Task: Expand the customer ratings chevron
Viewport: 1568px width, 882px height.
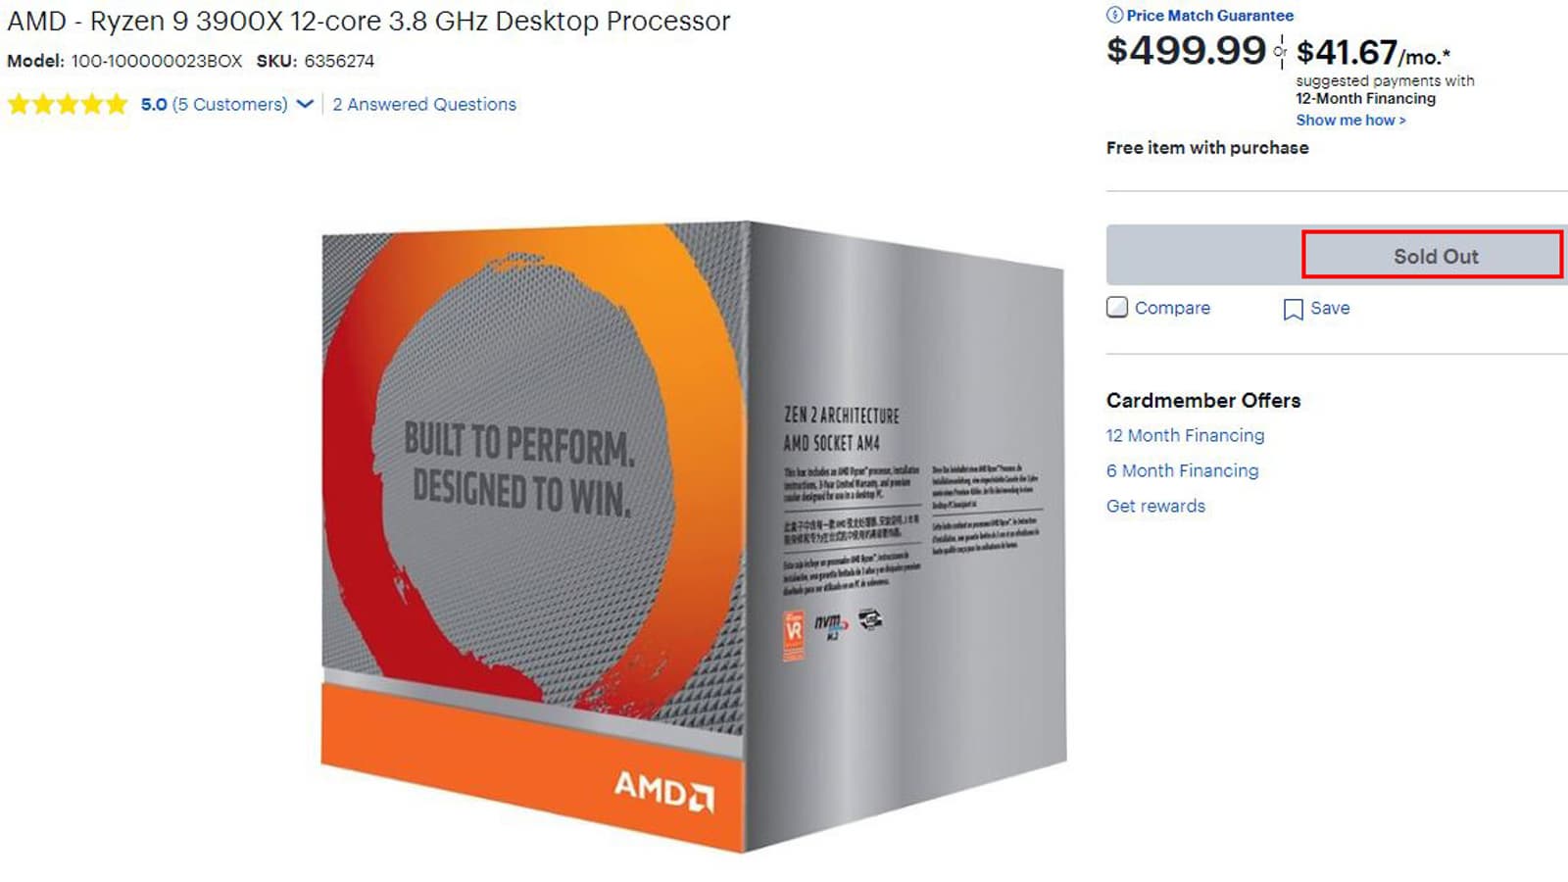Action: tap(305, 105)
